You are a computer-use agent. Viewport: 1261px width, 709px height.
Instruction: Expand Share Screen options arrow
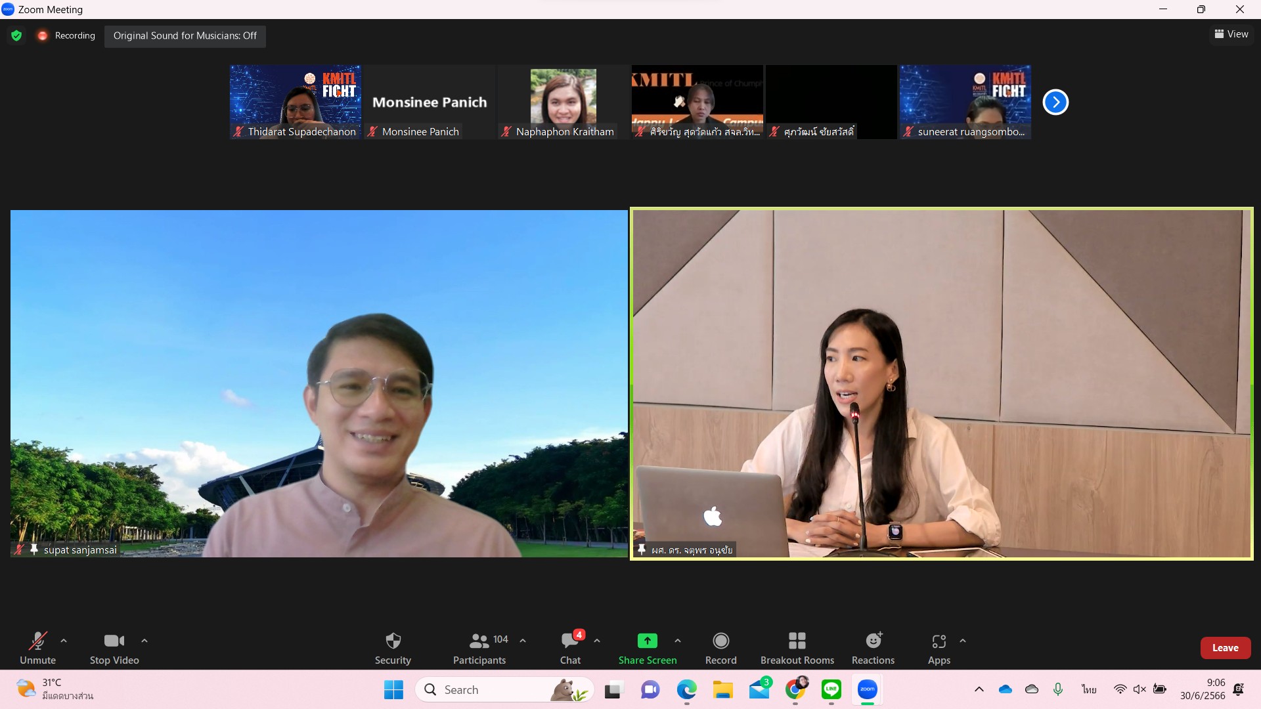pos(678,641)
